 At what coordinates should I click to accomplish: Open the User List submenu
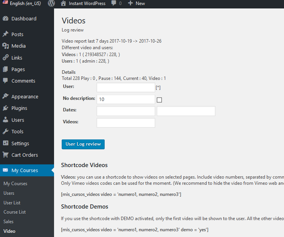click(12, 203)
